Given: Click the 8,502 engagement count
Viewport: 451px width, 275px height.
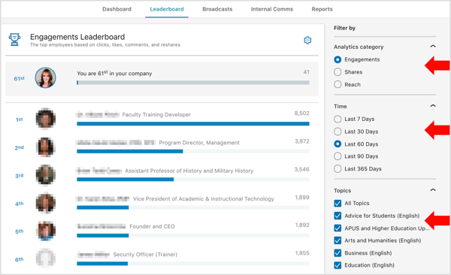Looking at the screenshot, I should (301, 113).
